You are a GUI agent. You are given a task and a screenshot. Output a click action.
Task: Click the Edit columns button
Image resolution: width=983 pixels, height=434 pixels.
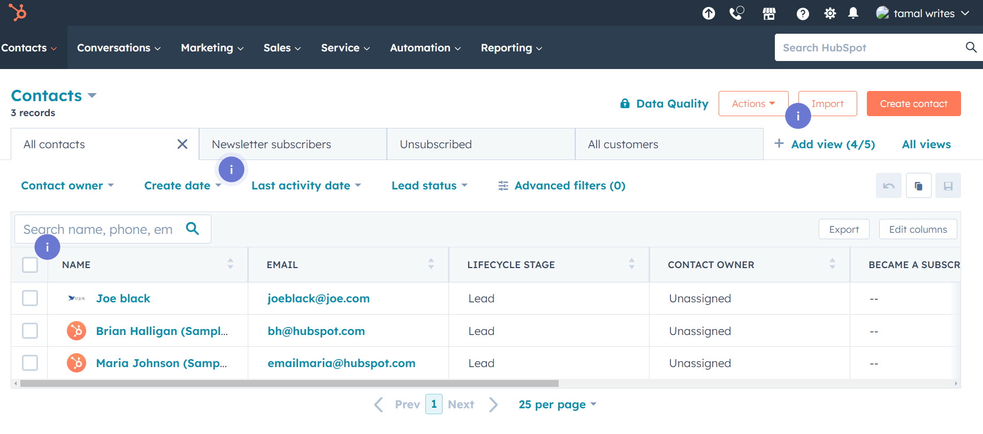tap(918, 229)
